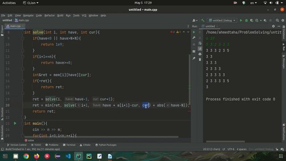The width and height of the screenshot is (286, 161).
Task: Go to next highlighted error arrow
Action: (188, 32)
